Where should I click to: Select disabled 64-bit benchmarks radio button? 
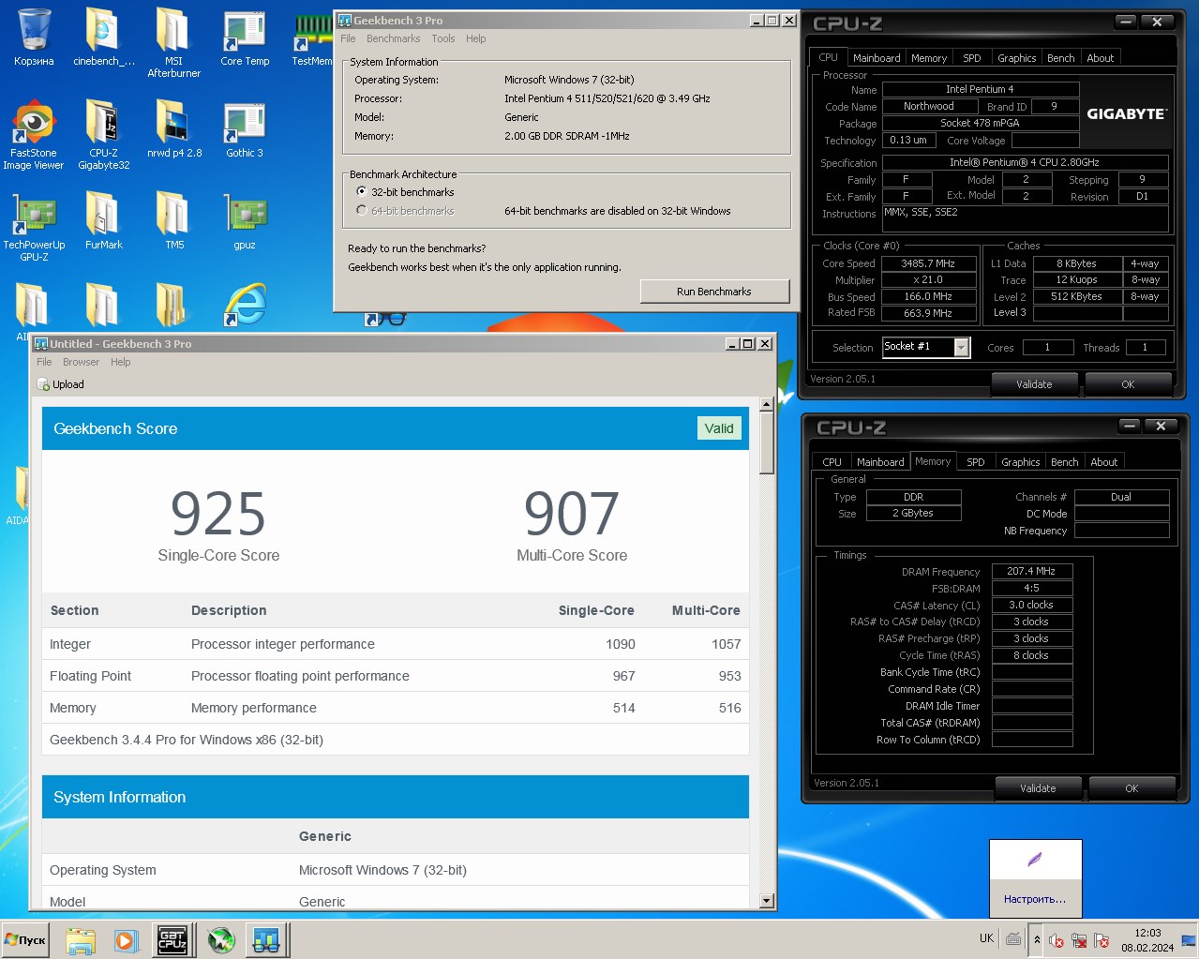click(362, 210)
